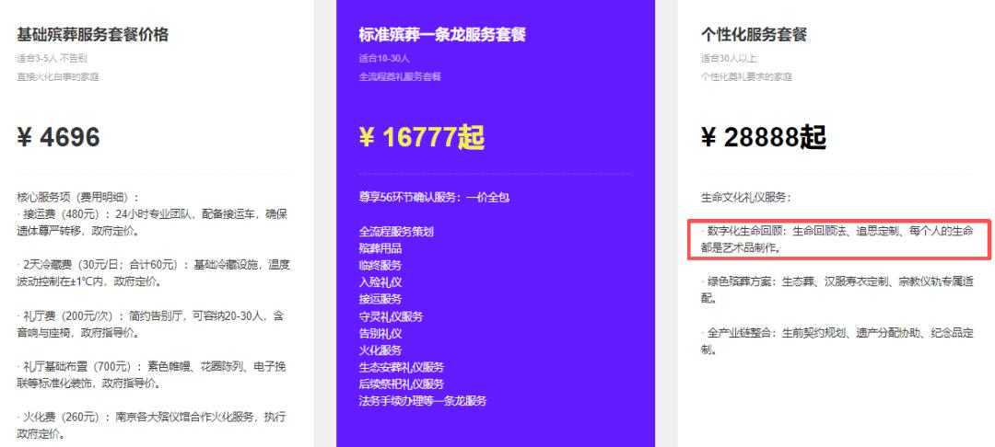The image size is (995, 447).
Task: Click the 绿色殡葬方案 service description
Action: (x=837, y=289)
